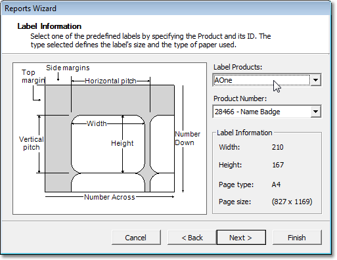
Task: Click the Horizontal pitch diagram label
Action: click(110, 81)
